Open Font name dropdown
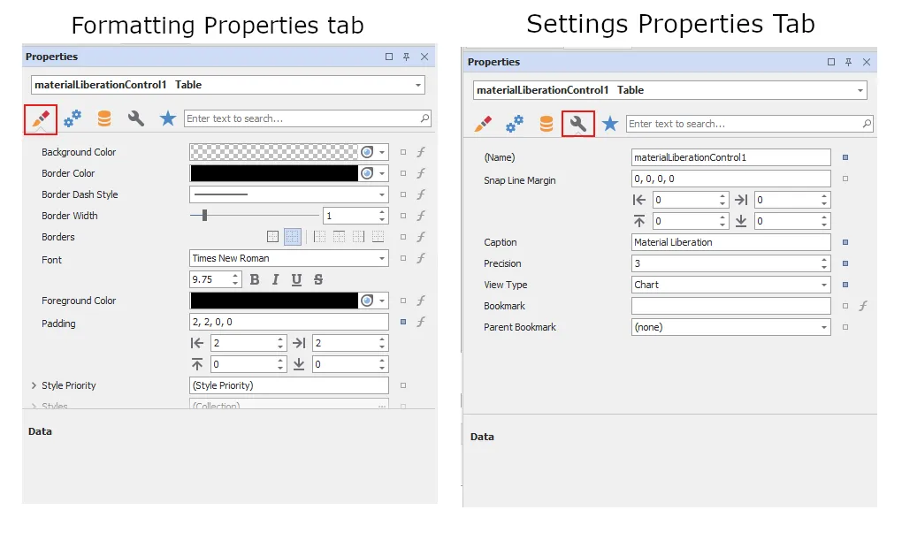This screenshot has height=533, width=902. tap(382, 259)
